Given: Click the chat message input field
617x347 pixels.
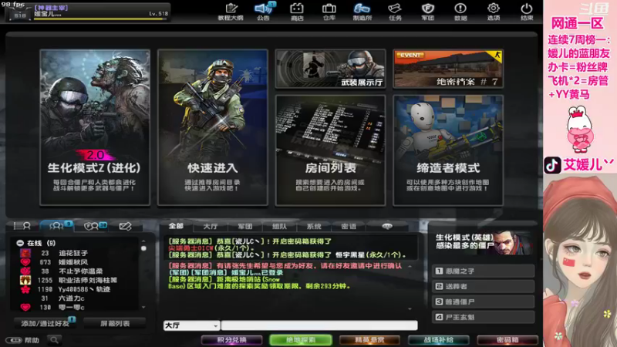Looking at the screenshot, I should click(319, 325).
